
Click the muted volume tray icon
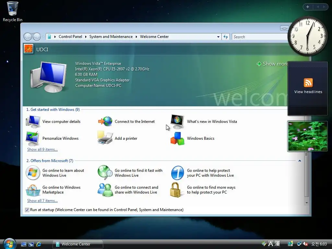[x=305, y=244]
